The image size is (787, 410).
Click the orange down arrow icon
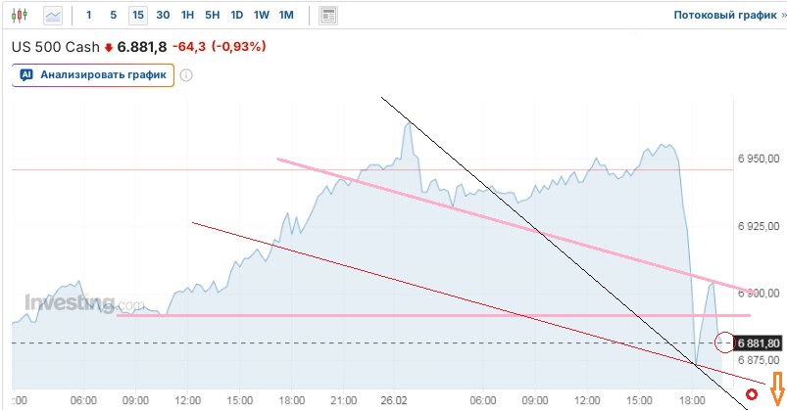coord(776,386)
